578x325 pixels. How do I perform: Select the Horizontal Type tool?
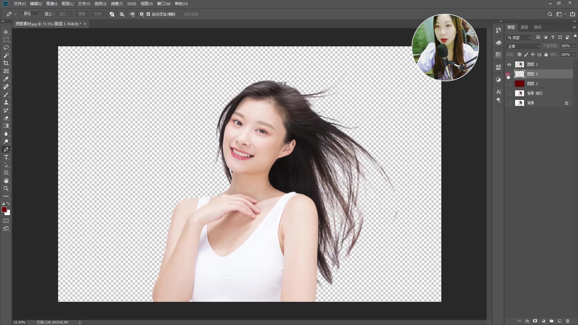click(x=6, y=157)
